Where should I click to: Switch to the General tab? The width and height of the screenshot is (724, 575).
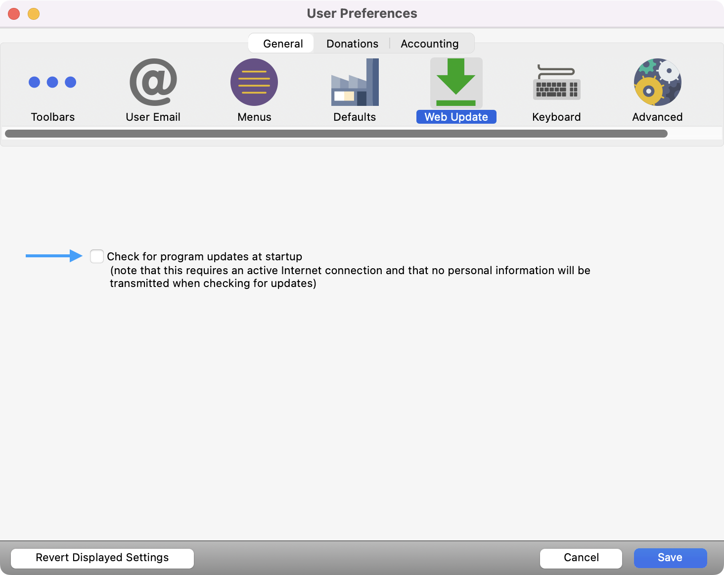[282, 44]
